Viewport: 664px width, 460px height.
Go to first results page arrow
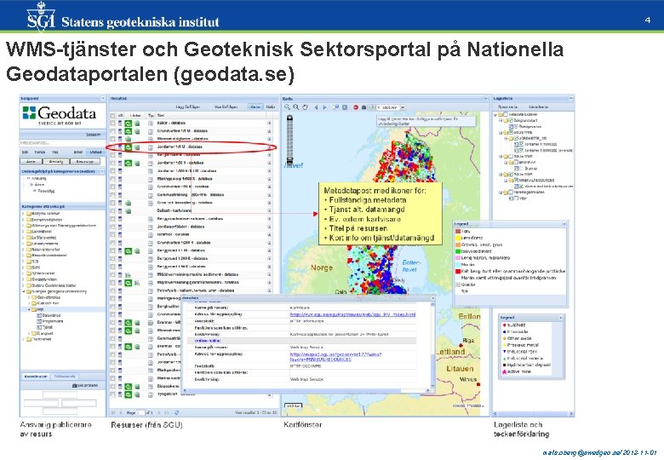pyautogui.click(x=113, y=412)
